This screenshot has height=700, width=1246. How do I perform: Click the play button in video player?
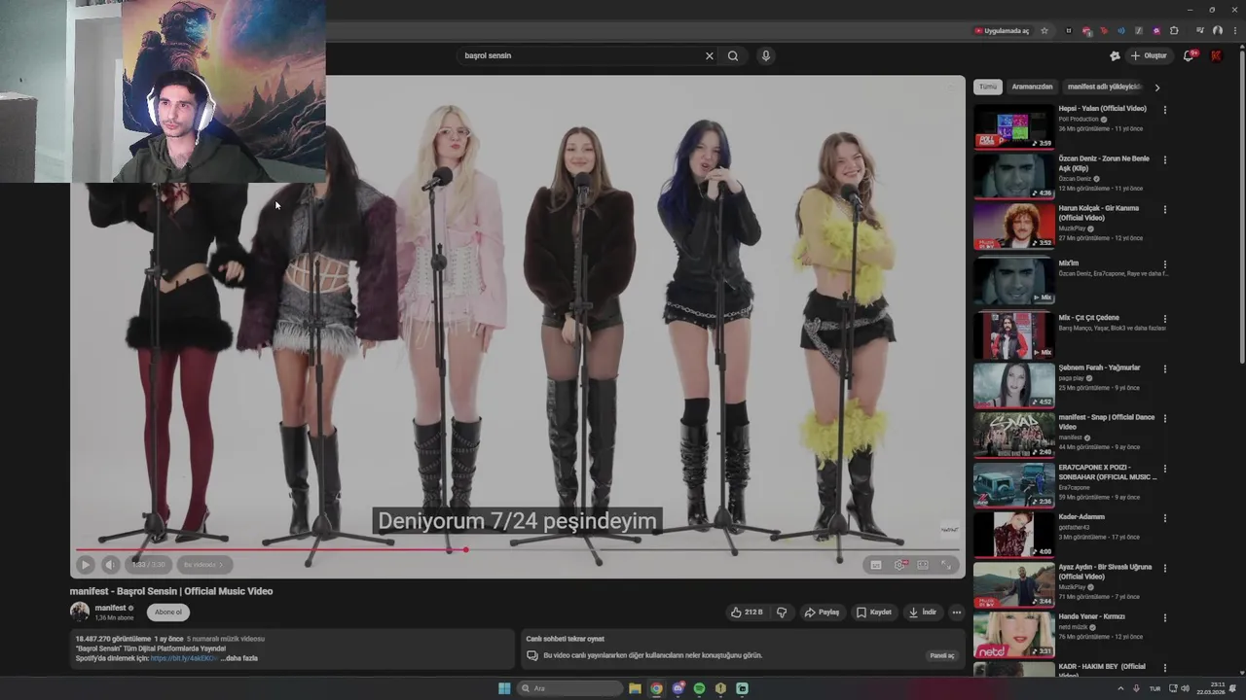(85, 564)
